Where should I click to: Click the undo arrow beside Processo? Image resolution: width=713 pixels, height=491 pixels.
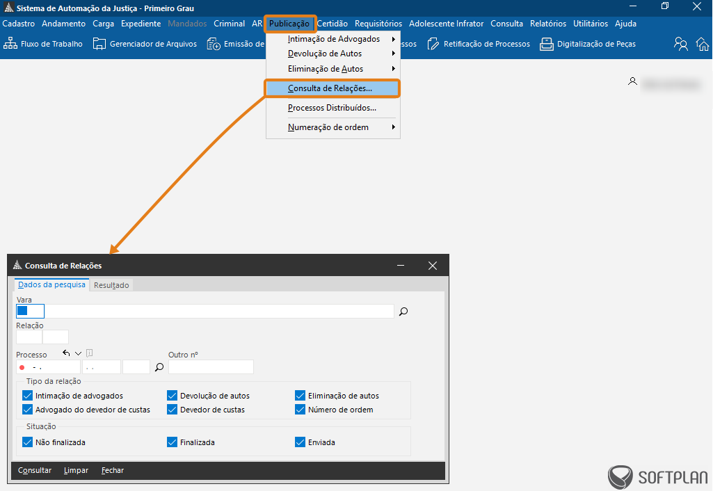tap(66, 353)
